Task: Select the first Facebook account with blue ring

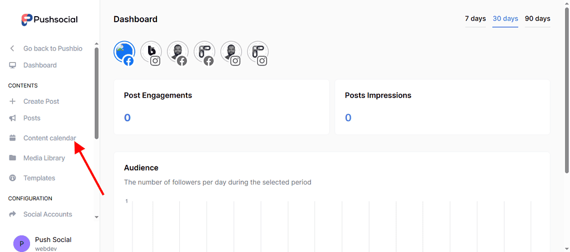Action: coord(124,52)
